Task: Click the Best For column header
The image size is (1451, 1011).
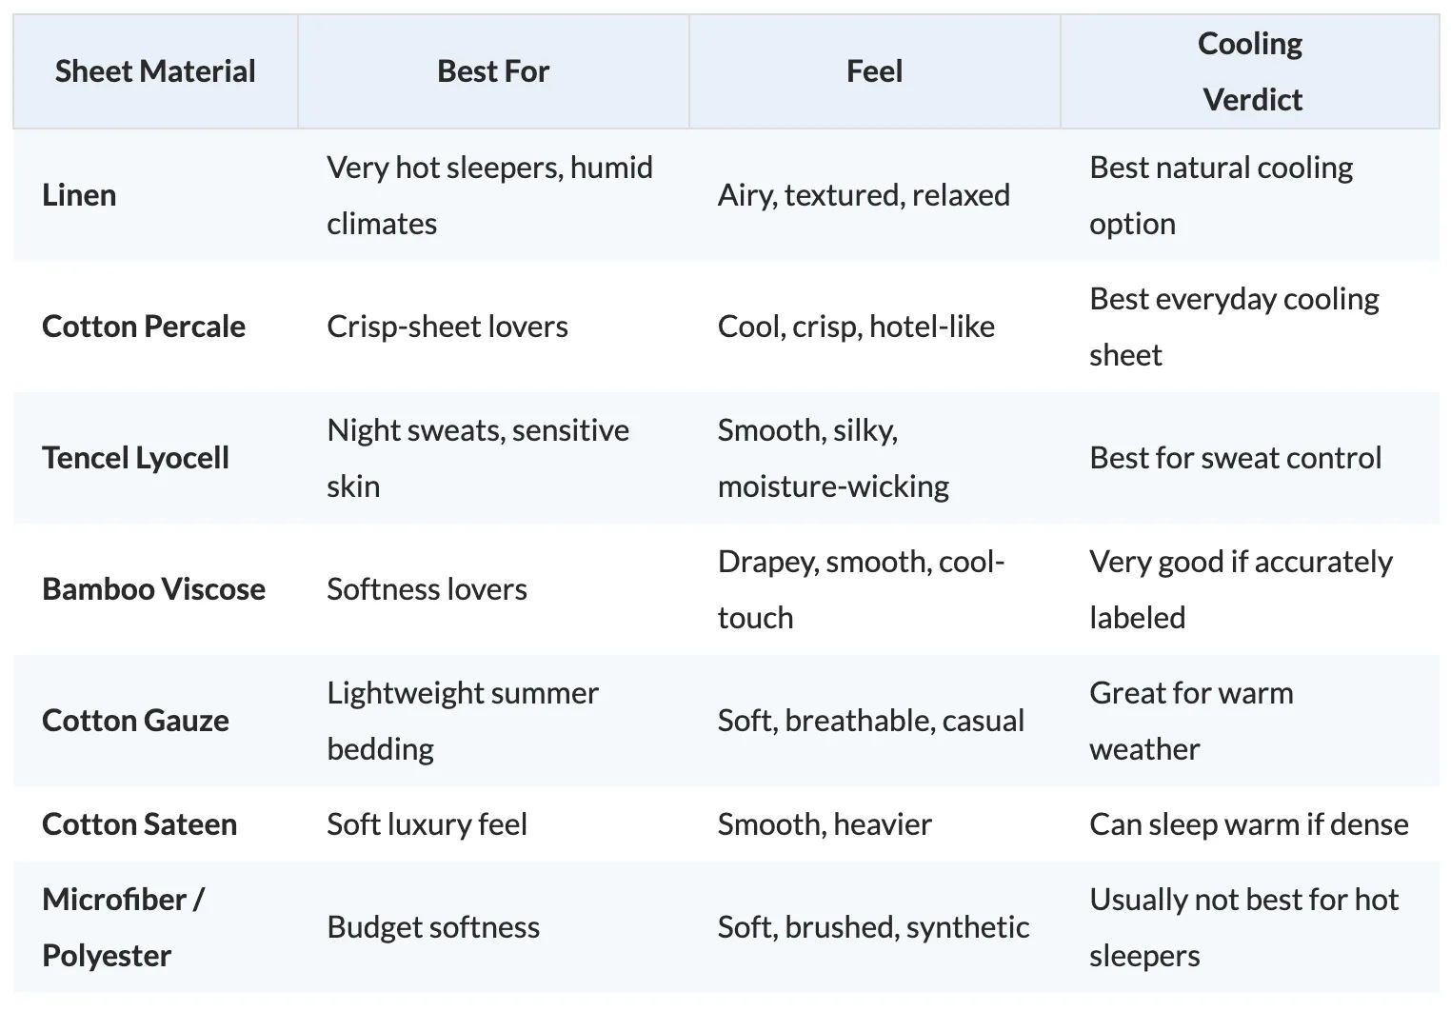Action: tap(493, 71)
